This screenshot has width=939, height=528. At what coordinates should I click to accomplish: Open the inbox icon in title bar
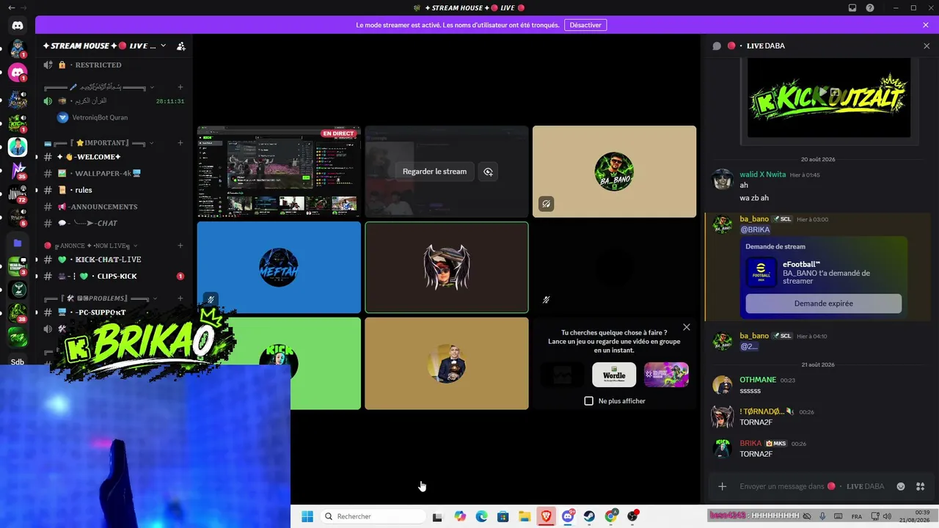pyautogui.click(x=852, y=8)
